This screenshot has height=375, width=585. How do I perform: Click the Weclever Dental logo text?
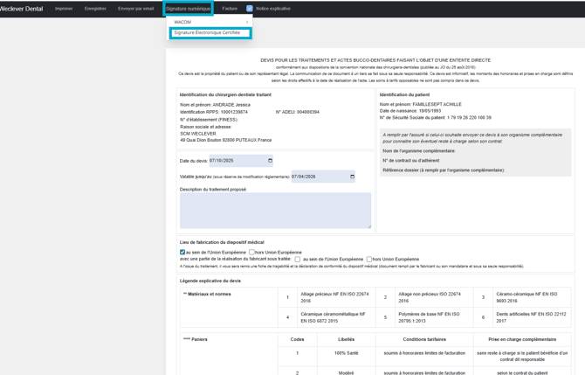pyautogui.click(x=22, y=9)
